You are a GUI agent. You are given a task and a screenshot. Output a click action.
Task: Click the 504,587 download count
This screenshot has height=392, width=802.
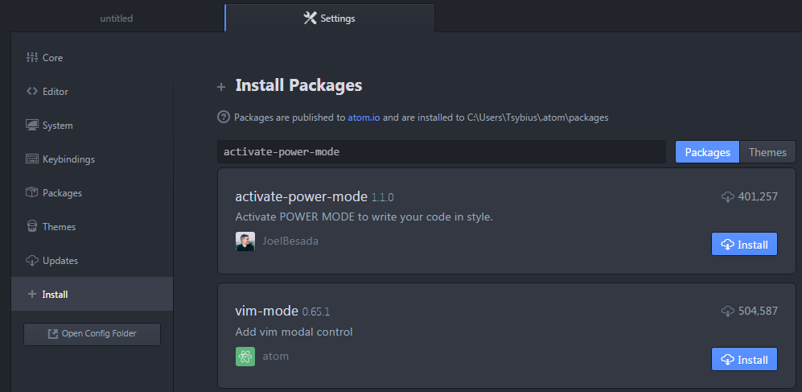[x=758, y=311]
